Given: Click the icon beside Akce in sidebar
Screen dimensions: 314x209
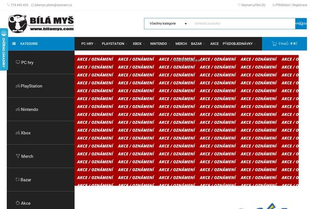Looking at the screenshot, I should coord(18,203).
